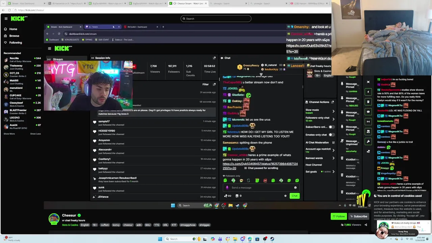Open Windows Start menu on bottom taskbar
This screenshot has width=432, height=243.
point(160,239)
